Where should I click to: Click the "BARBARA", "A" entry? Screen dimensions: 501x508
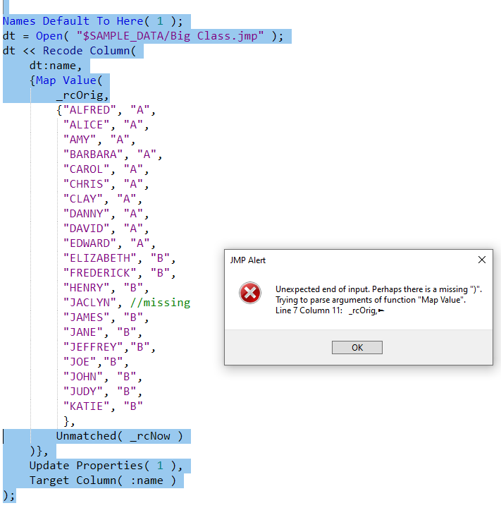[x=112, y=155]
